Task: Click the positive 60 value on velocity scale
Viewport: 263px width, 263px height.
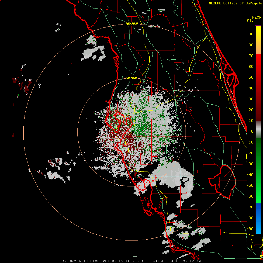Action: click(x=251, y=66)
